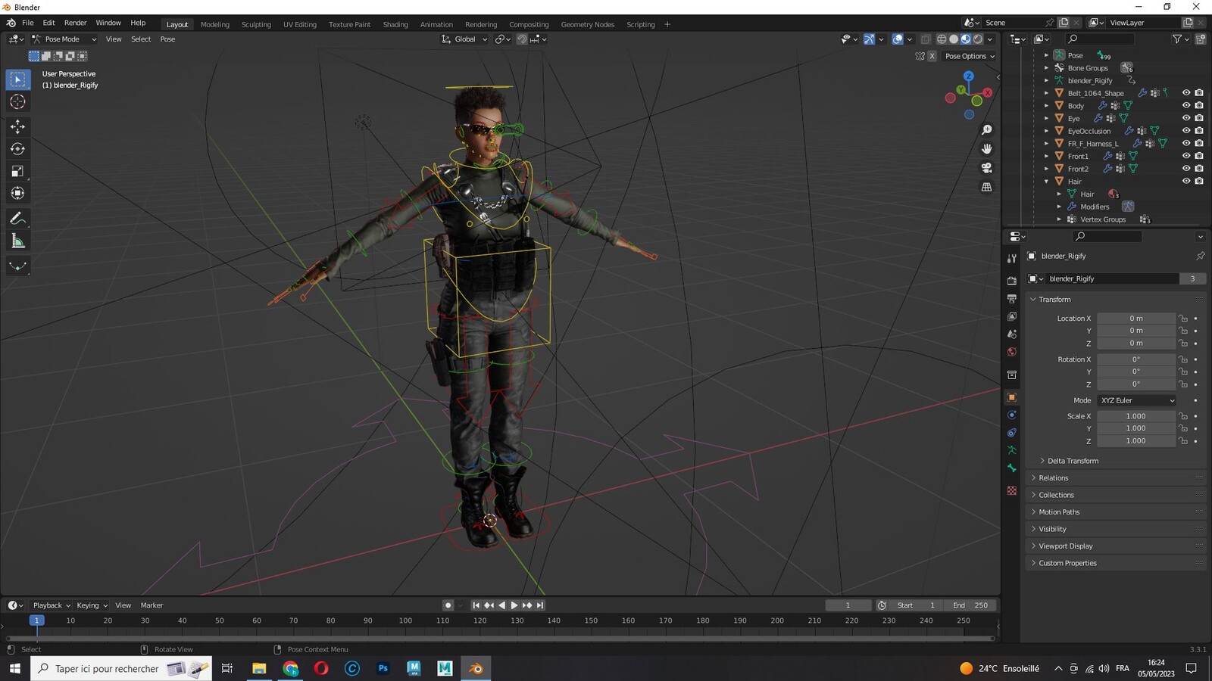Select the Scale tool in toolbar
Viewport: 1212px width, 681px height.
17,172
